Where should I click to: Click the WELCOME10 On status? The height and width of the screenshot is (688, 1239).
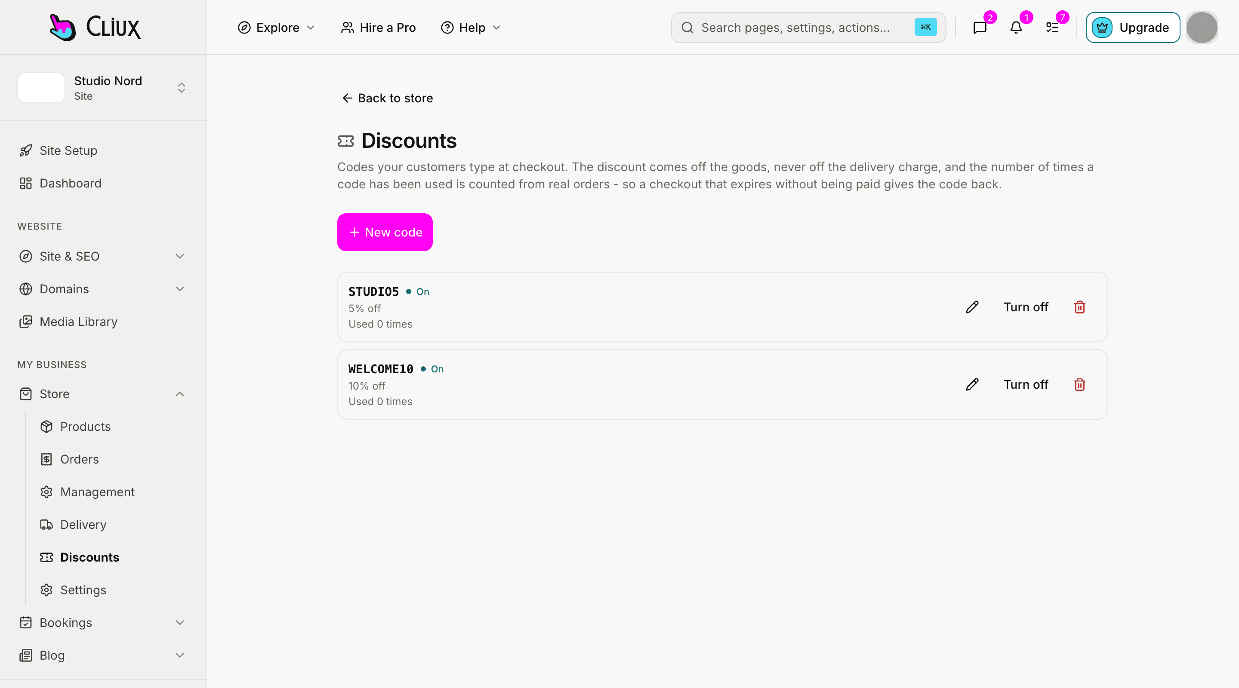(x=432, y=369)
